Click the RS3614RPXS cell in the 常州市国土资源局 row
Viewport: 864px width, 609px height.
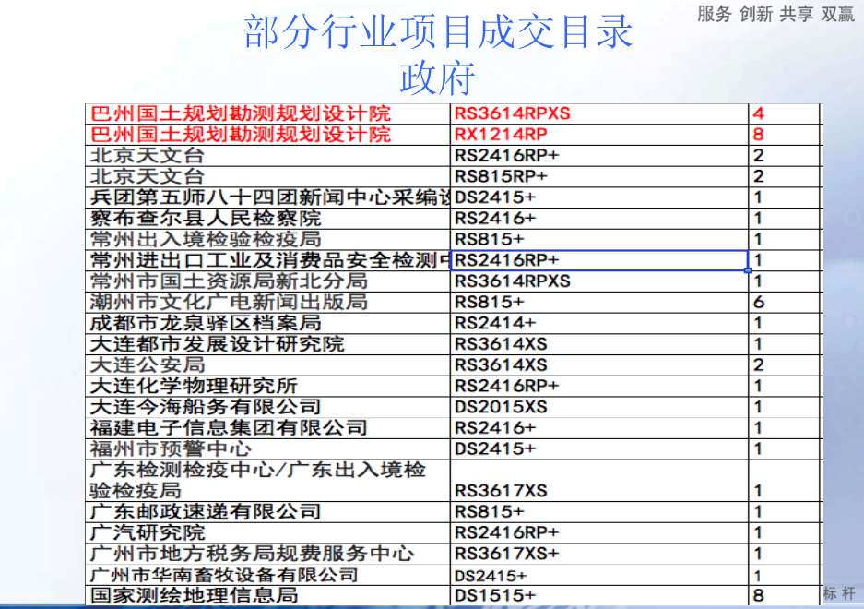pos(599,281)
